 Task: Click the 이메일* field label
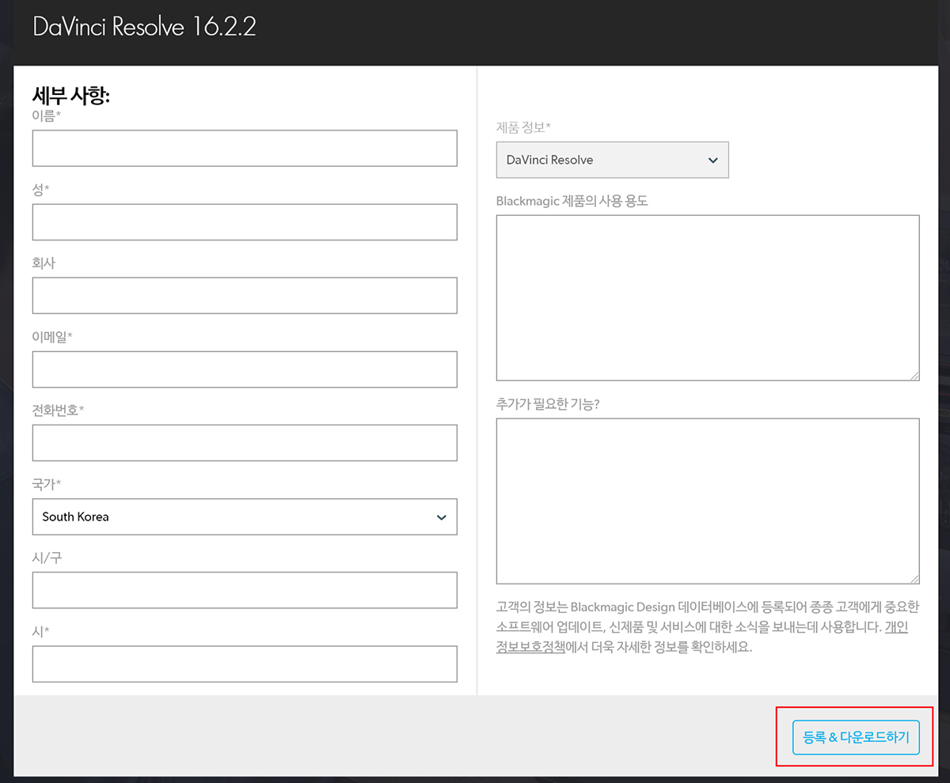pyautogui.click(x=52, y=336)
